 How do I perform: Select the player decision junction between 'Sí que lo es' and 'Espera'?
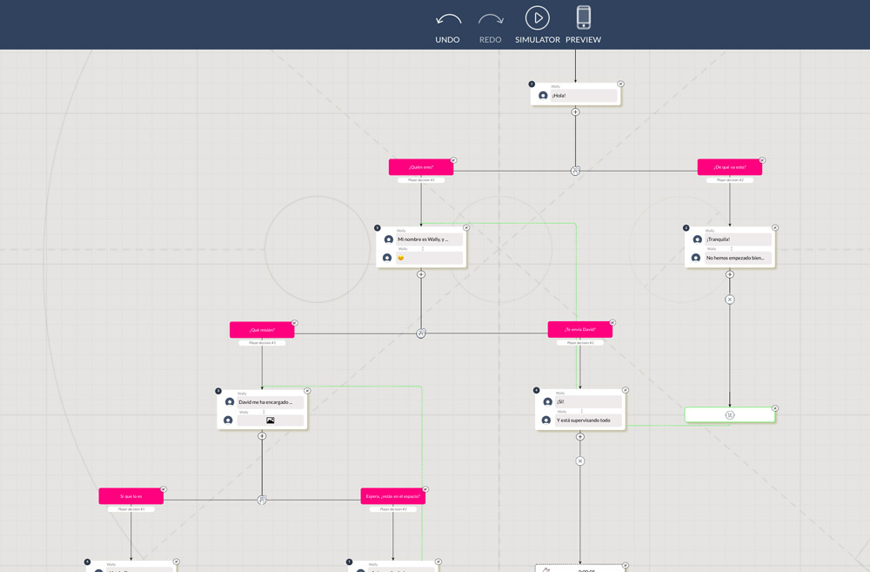click(262, 500)
